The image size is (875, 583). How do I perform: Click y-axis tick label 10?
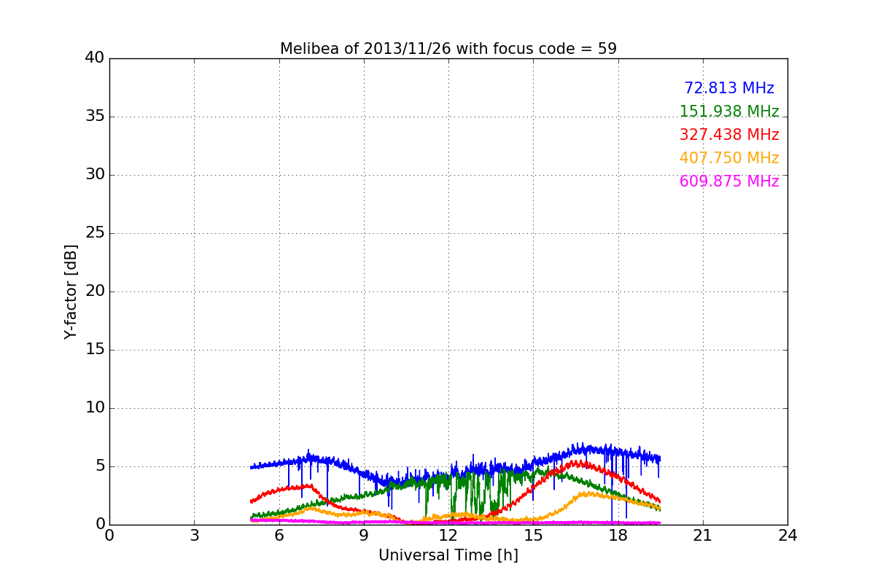pos(95,408)
